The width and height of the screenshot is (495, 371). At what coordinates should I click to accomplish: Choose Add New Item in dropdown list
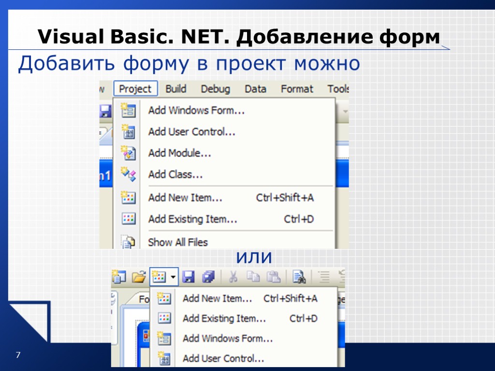point(244,299)
